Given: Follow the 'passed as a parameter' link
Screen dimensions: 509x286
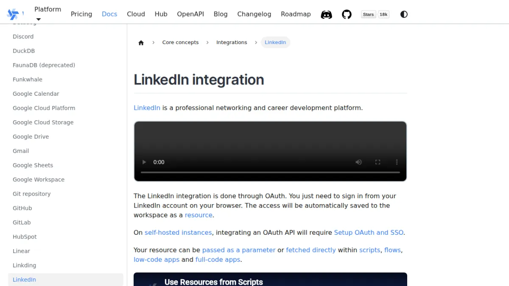Looking at the screenshot, I should 239,250.
